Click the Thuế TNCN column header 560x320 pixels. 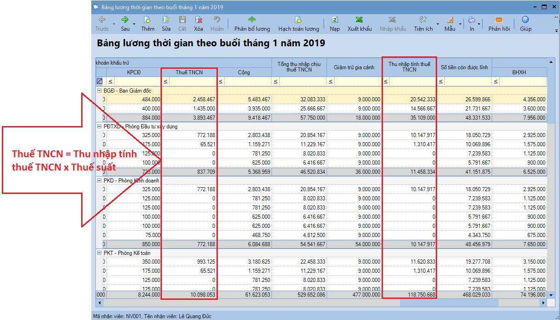coord(189,72)
